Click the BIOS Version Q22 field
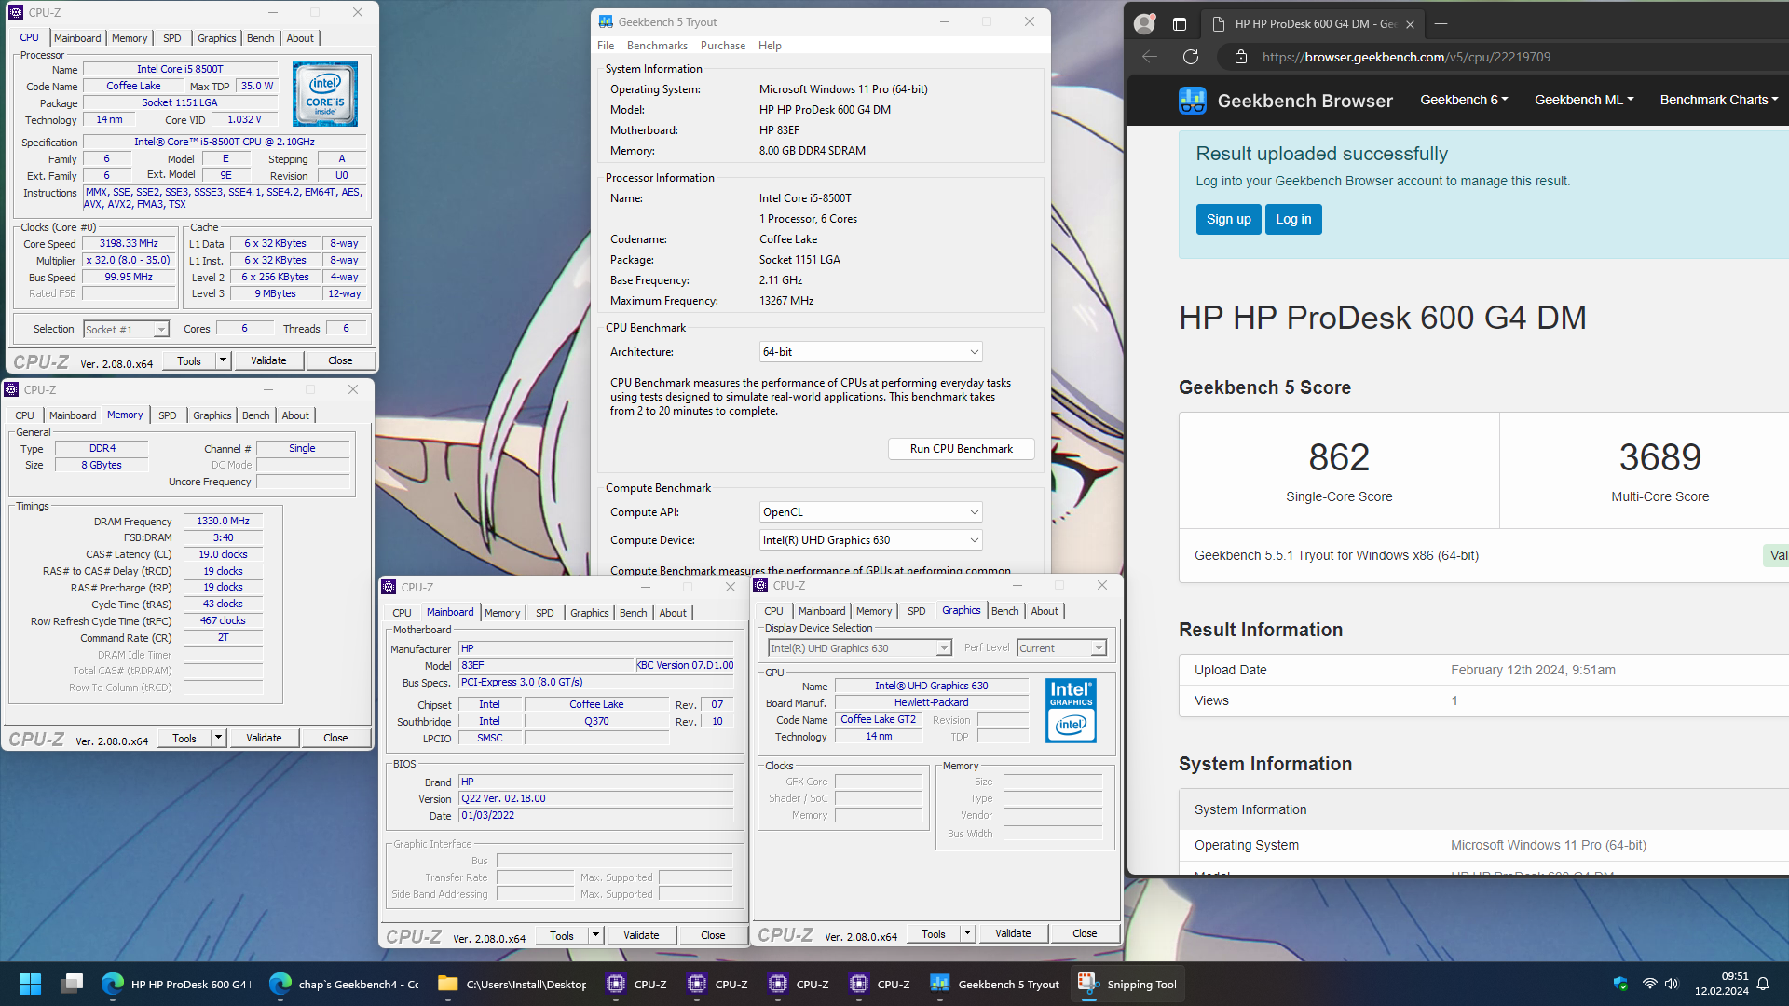 [x=596, y=799]
